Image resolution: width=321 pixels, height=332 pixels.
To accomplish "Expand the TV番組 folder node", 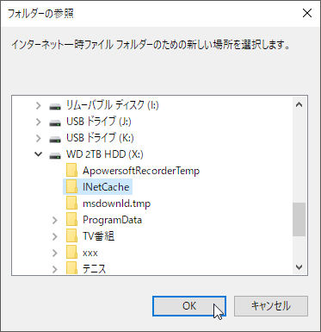I will (55, 236).
